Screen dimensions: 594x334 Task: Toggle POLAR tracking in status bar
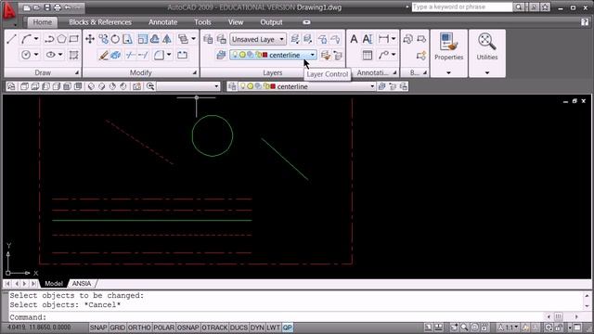click(x=163, y=328)
